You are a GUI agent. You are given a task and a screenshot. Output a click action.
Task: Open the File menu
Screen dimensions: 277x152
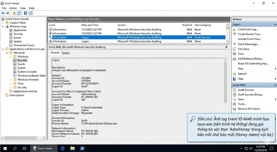coord(4,8)
